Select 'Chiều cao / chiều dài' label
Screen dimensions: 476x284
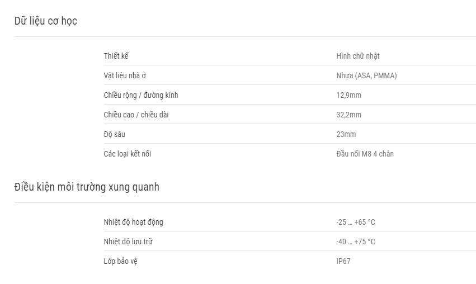[x=136, y=115]
